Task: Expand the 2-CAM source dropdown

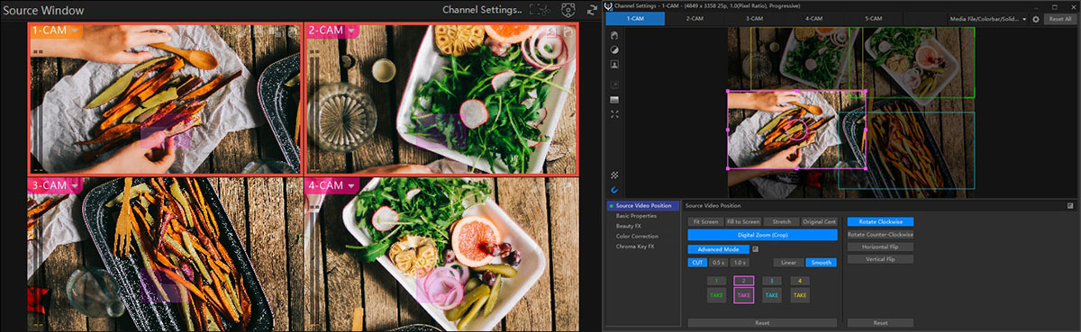Action: point(351,31)
